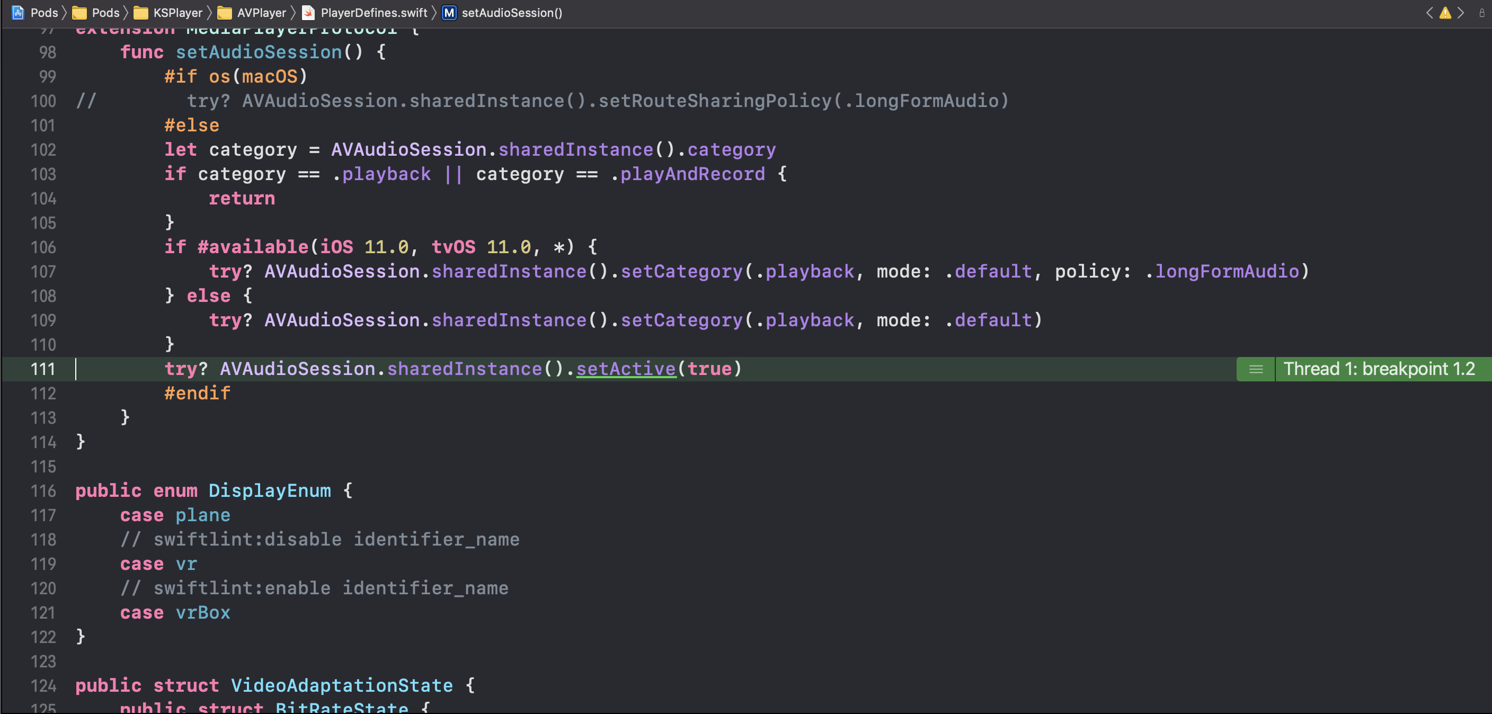This screenshot has width=1492, height=714.
Task: Click the App Store project icon in the jump bar
Action: (18, 13)
